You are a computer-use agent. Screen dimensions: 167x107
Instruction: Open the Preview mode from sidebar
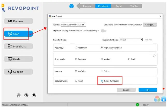pyautogui.click(x=18, y=21)
